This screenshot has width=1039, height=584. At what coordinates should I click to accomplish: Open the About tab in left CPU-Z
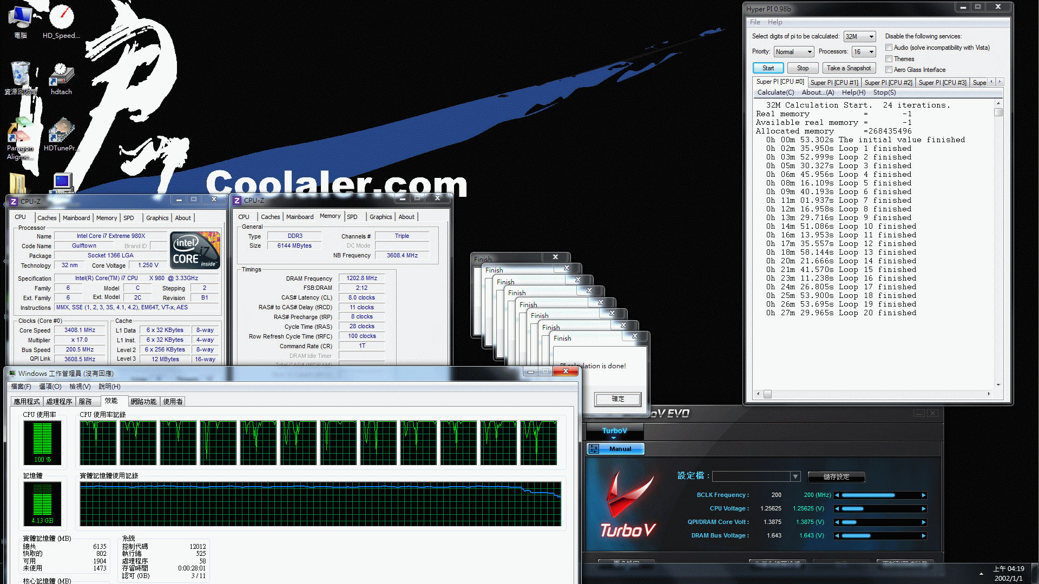click(x=183, y=218)
